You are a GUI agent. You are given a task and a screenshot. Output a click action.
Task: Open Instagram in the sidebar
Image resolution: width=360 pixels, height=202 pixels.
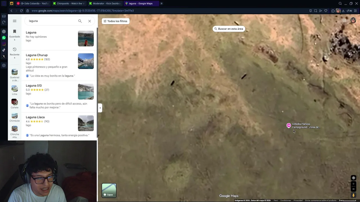pyautogui.click(x=4, y=44)
